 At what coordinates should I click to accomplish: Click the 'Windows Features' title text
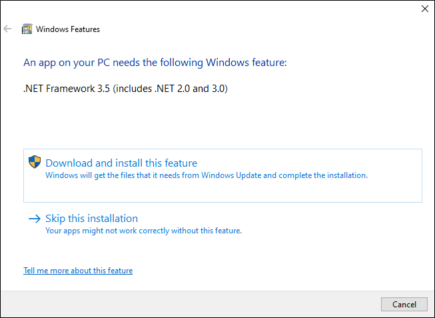[68, 29]
